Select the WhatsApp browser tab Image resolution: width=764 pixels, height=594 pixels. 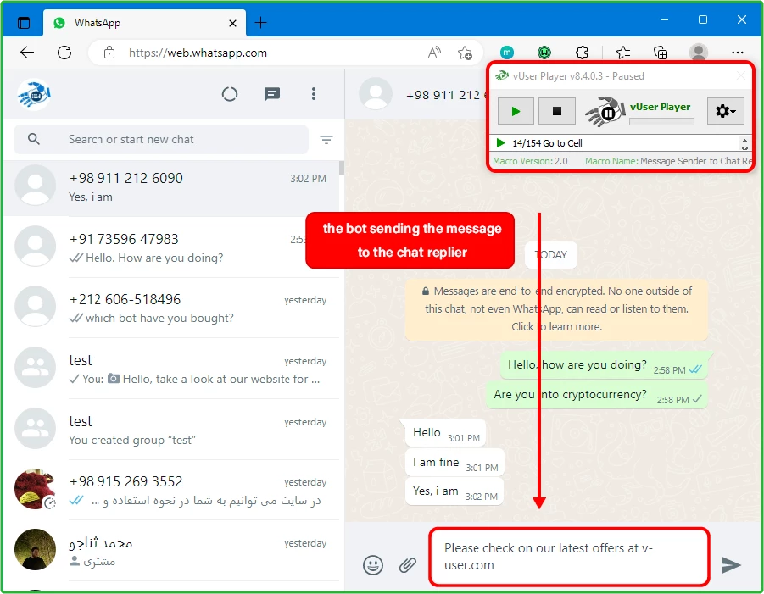(145, 23)
